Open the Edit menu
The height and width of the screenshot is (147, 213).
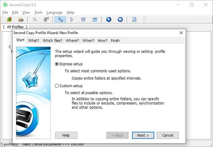pyautogui.click(x=15, y=13)
